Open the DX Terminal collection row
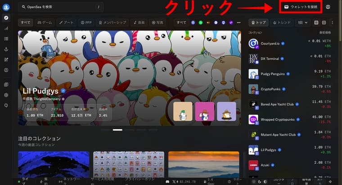Screen dimensions: 342x185 (289, 59)
